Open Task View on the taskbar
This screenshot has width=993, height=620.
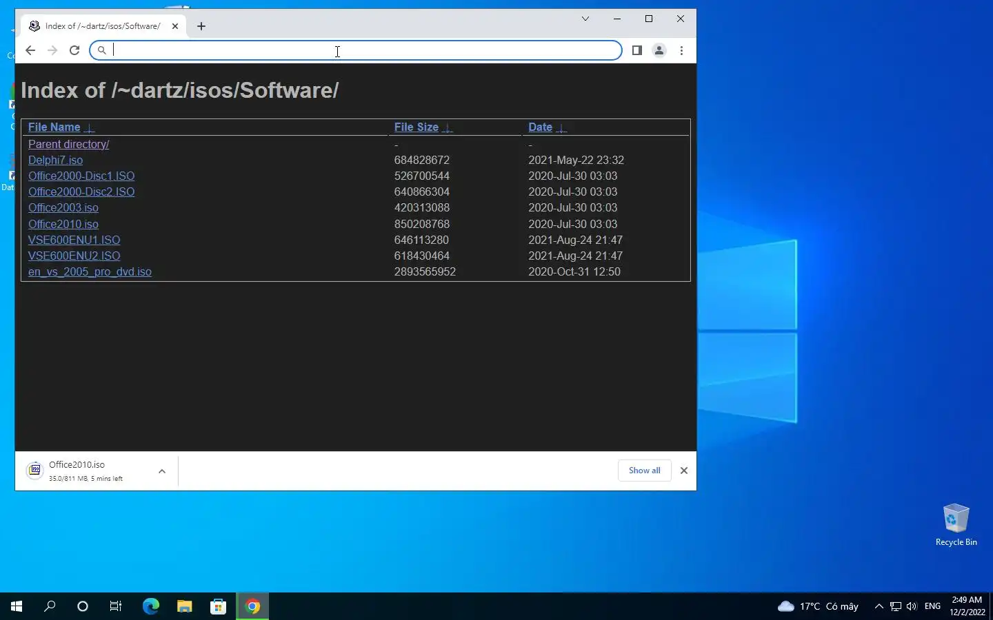pos(116,606)
